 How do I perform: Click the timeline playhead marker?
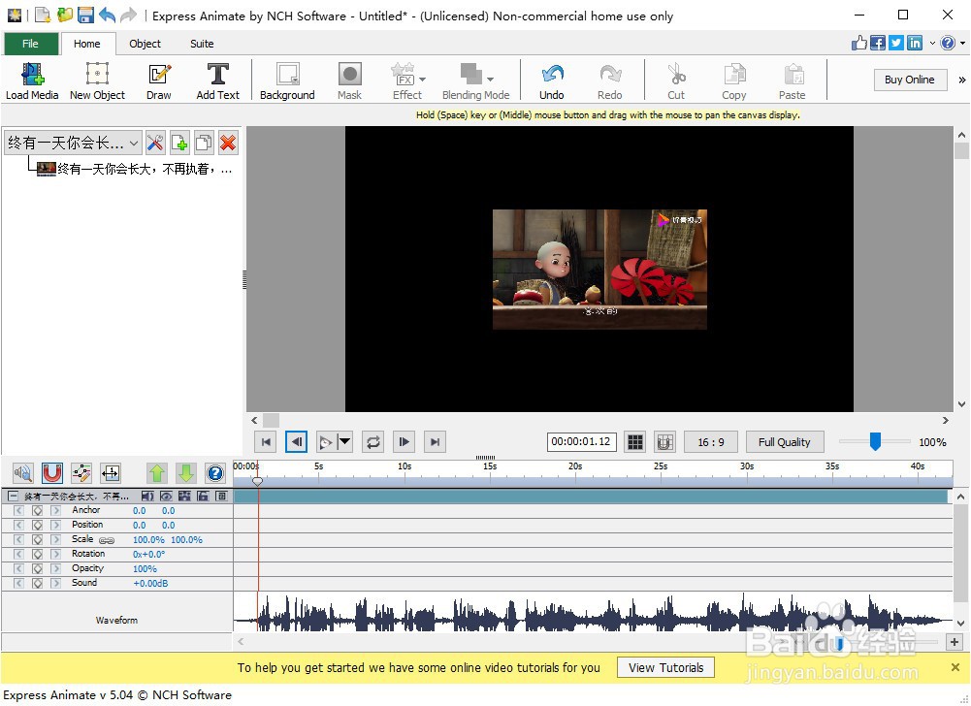pos(258,481)
